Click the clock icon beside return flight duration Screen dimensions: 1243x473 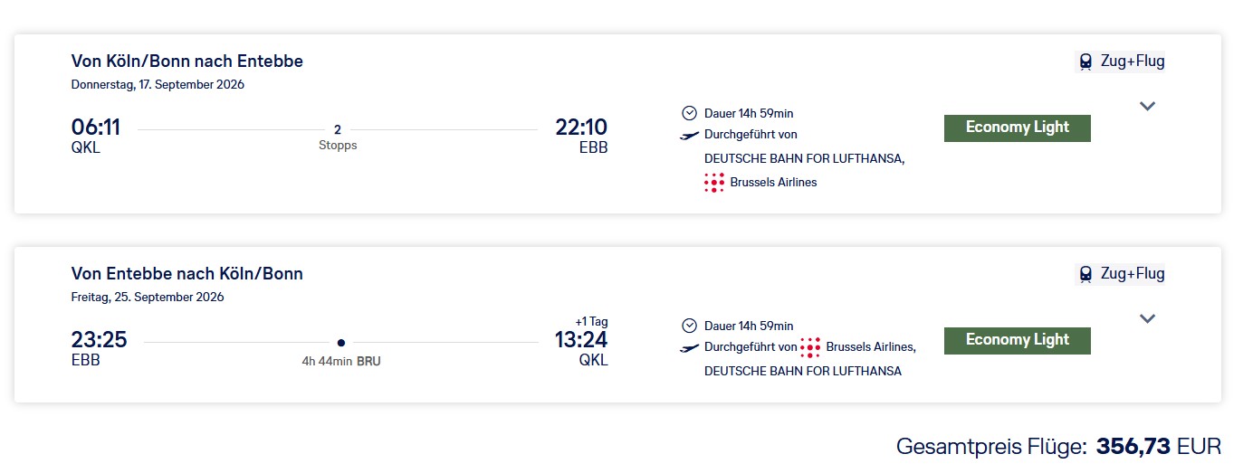690,326
